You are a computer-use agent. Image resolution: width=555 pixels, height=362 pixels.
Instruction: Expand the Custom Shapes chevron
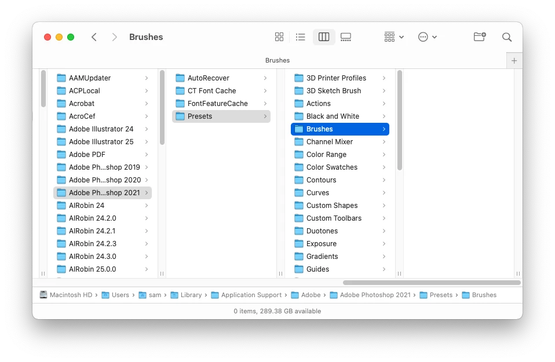click(384, 205)
